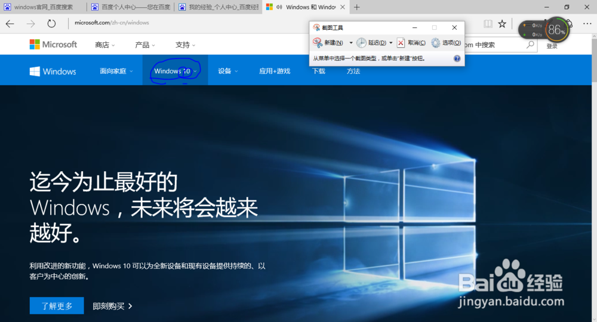Click the address bar URL

(112, 23)
